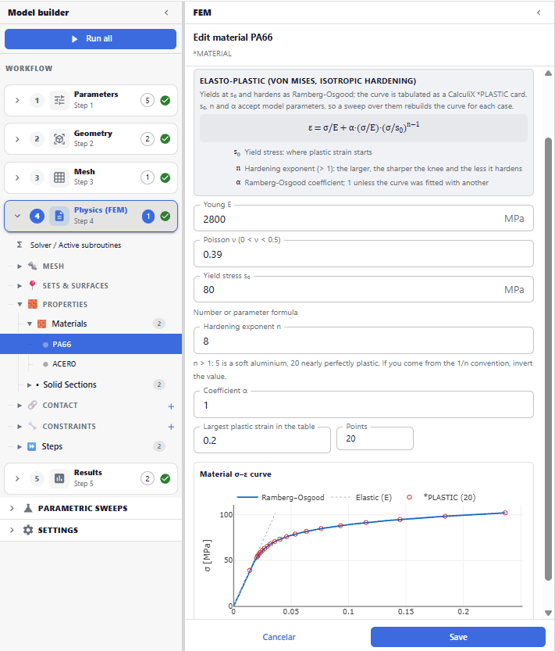This screenshot has height=651, width=555.
Task: Select the PA66 material
Action: click(x=91, y=344)
